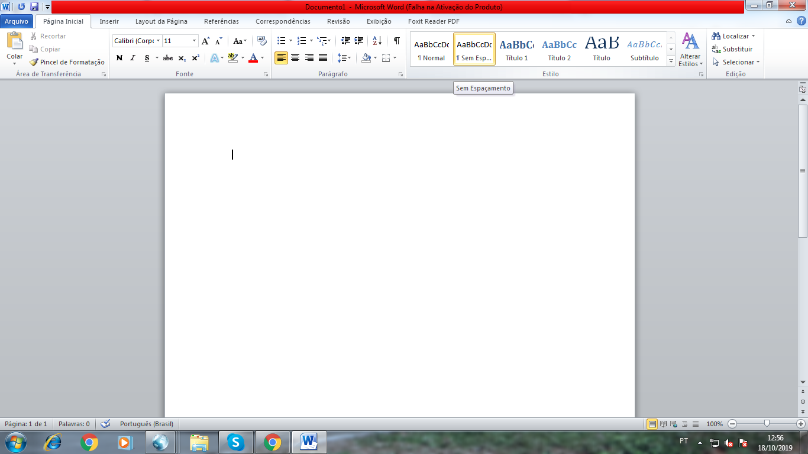Toggle bold (N) formatting
The height and width of the screenshot is (454, 808).
[119, 58]
